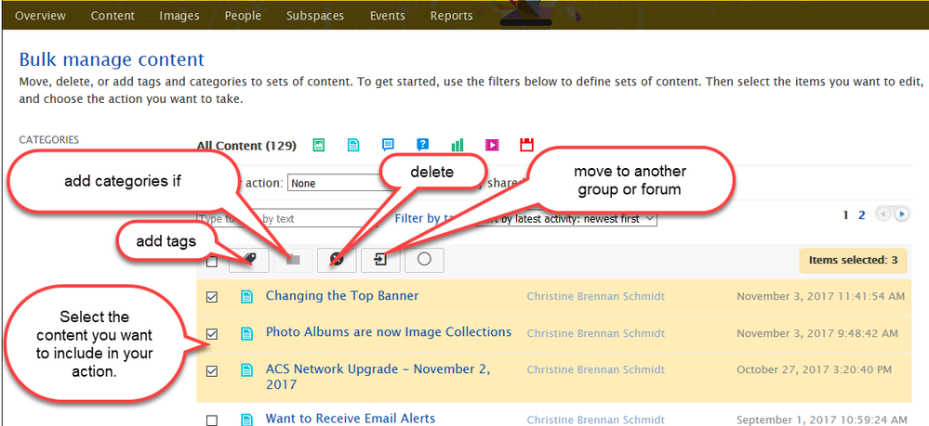Click the add categories folder icon

pyautogui.click(x=293, y=260)
